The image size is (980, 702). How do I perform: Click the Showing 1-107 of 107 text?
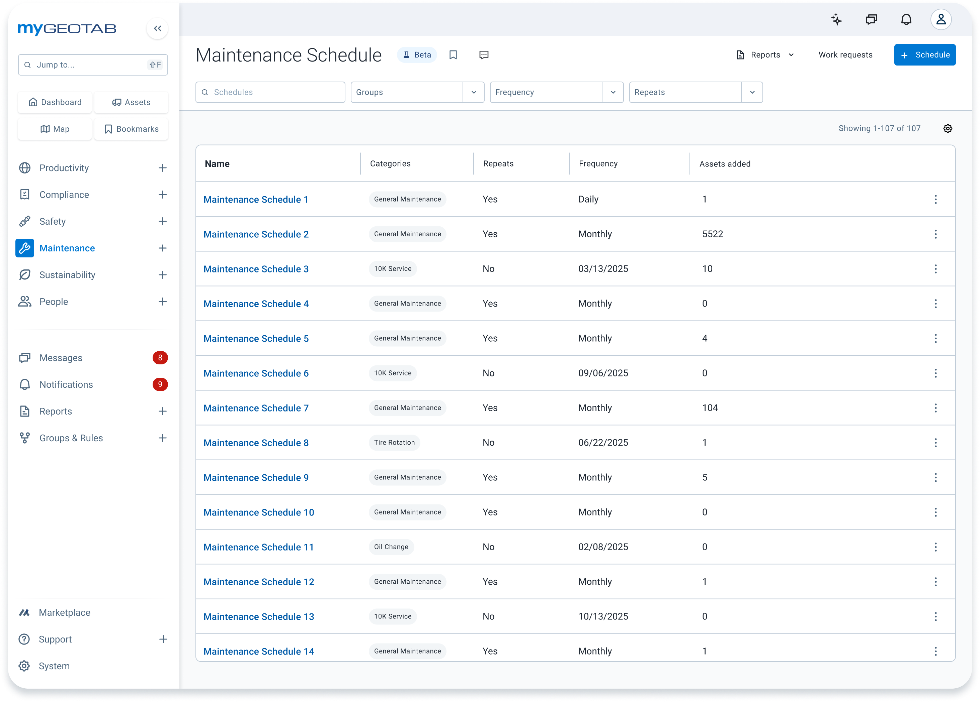(x=879, y=129)
